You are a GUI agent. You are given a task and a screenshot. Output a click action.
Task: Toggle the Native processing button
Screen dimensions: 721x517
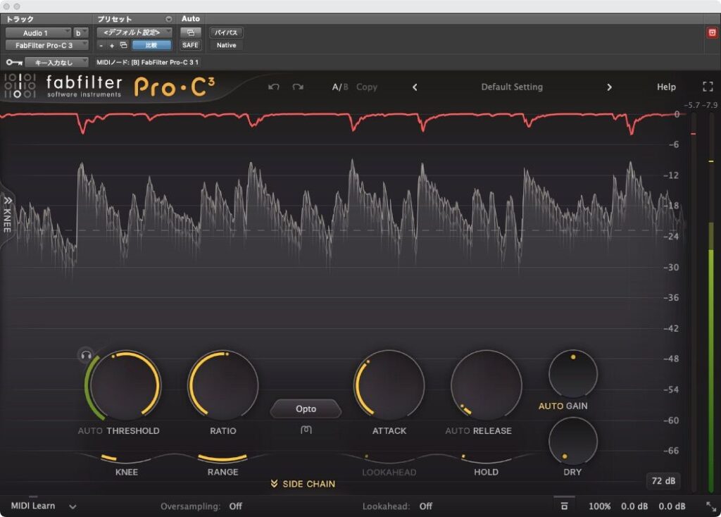point(226,45)
